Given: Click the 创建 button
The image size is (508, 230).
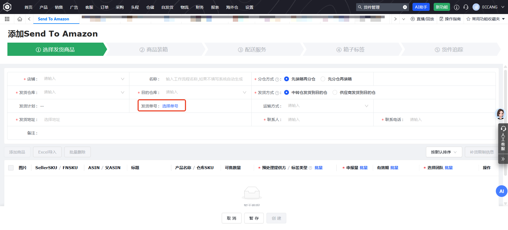Looking at the screenshot, I should pos(276,218).
